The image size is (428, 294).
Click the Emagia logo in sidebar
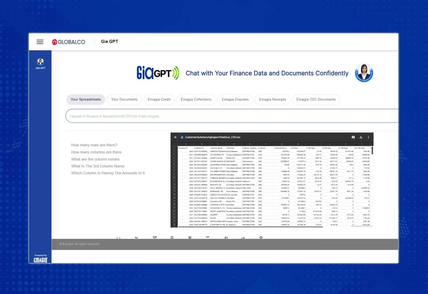coord(41,260)
